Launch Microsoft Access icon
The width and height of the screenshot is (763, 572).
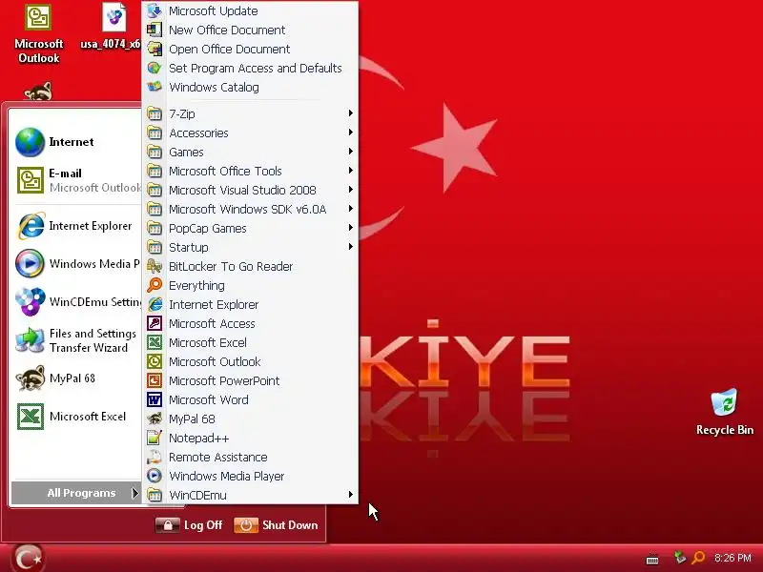pyautogui.click(x=155, y=323)
